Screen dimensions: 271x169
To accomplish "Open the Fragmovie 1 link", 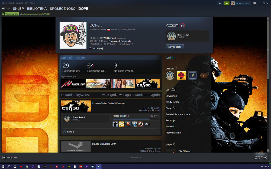I will (x=127, y=41).
